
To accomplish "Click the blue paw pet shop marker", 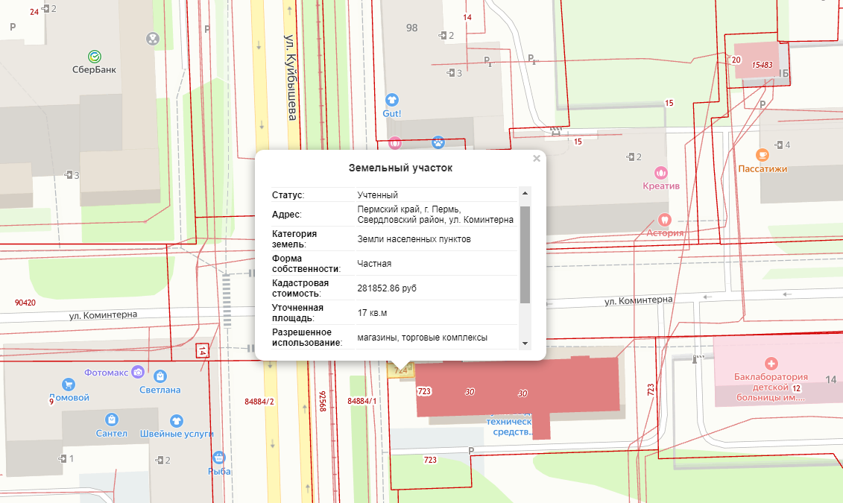I will click(x=439, y=142).
